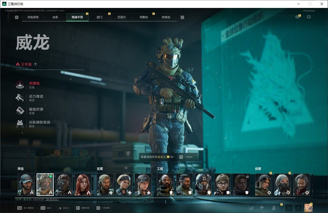Select the 动能辅助系统 passive skill icon

tap(20, 124)
